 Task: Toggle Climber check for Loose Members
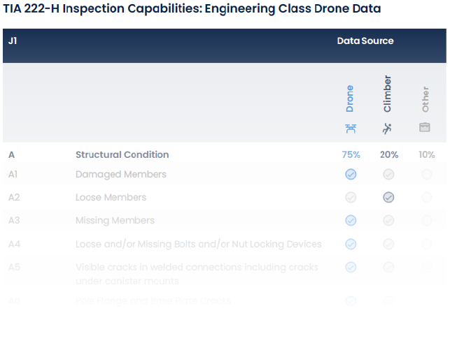(388, 197)
